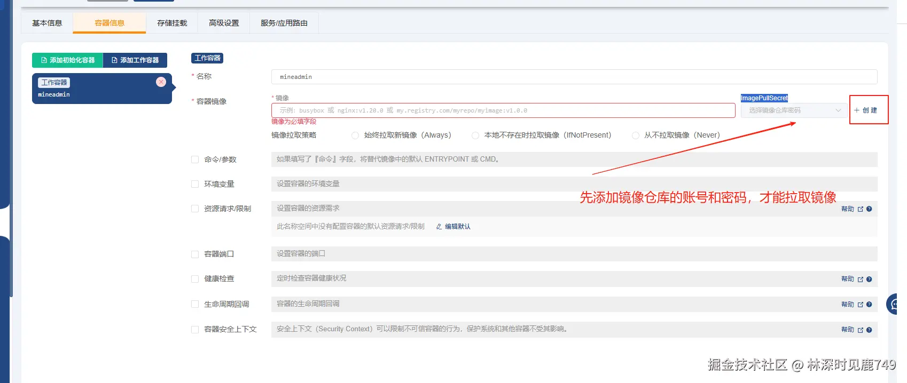Image resolution: width=907 pixels, height=383 pixels.
Task: Remove the mineadmin work container with red X
Action: 161,82
